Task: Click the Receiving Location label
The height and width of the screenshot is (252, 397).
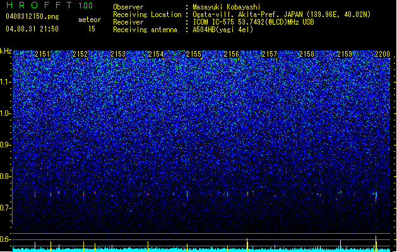Action: point(147,14)
